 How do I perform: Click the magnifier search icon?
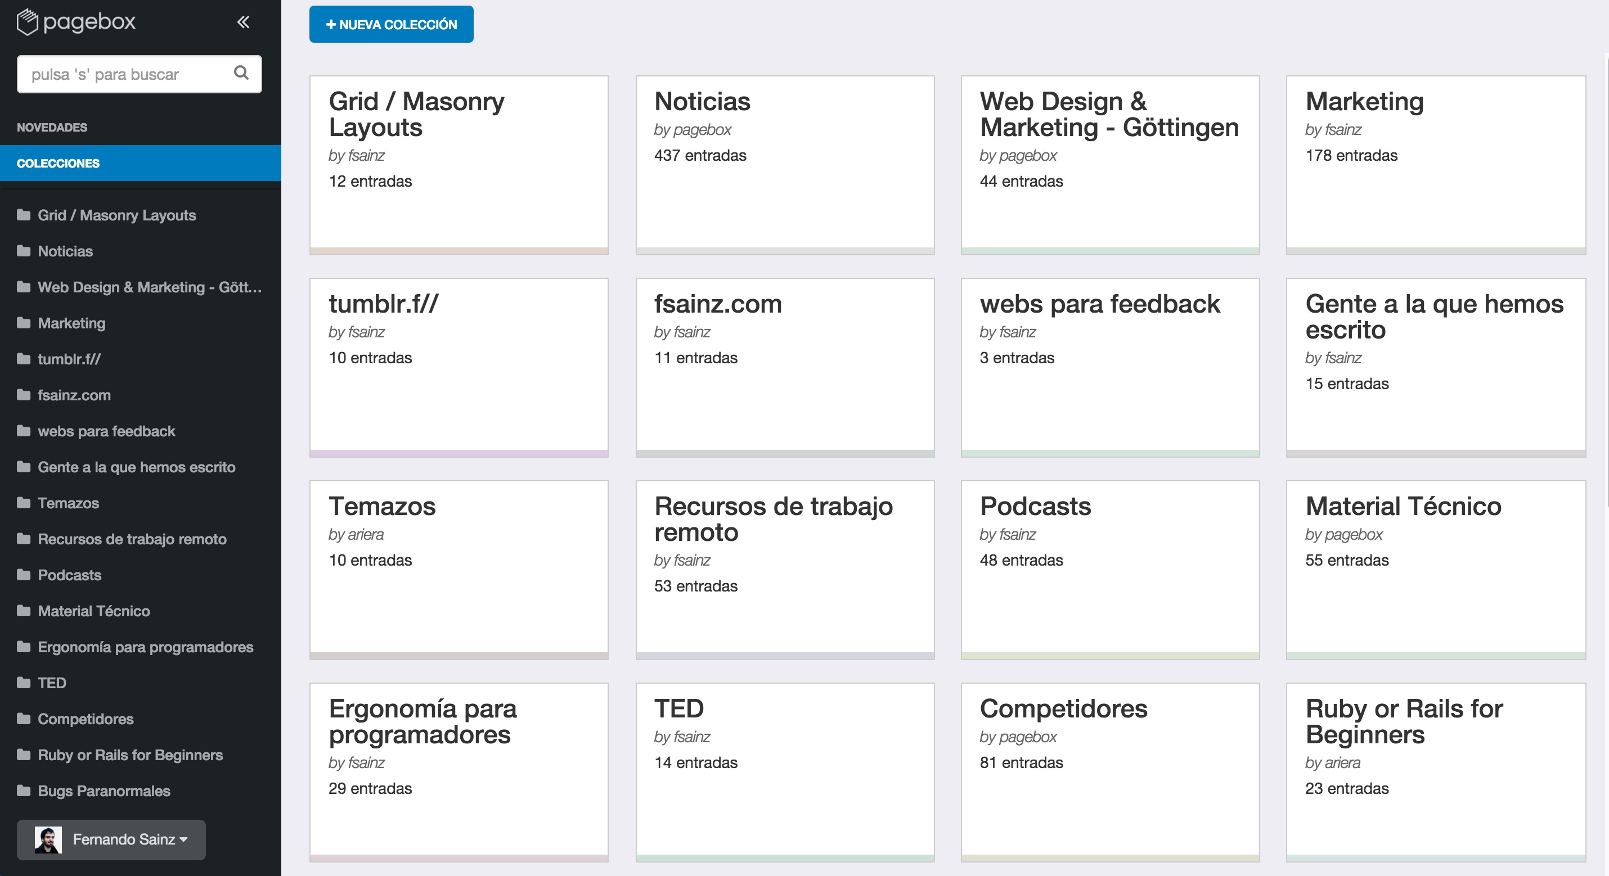[x=241, y=73]
